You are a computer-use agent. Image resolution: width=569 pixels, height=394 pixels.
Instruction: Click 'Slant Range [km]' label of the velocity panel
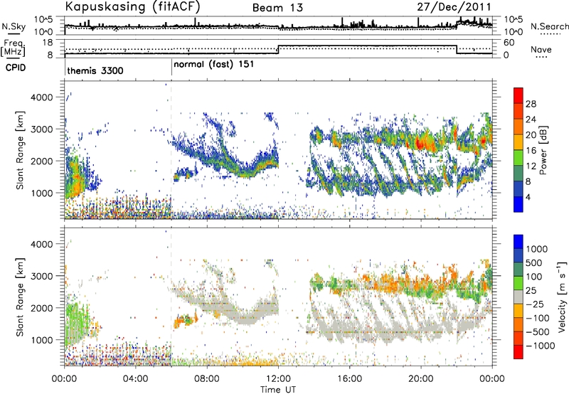20,297
